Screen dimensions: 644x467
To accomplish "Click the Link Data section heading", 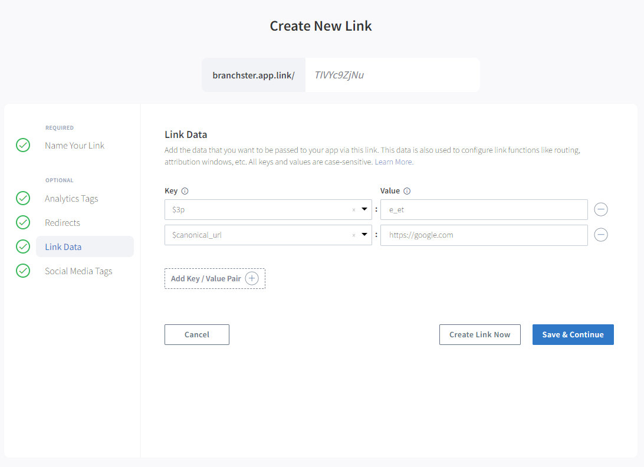I will point(186,134).
